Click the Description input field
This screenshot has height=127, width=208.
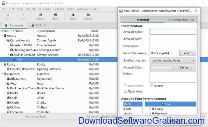click(173, 46)
